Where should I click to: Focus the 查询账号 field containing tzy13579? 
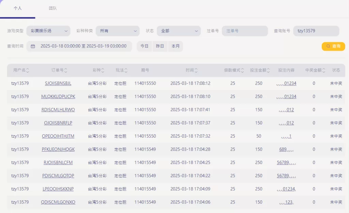coord(316,31)
